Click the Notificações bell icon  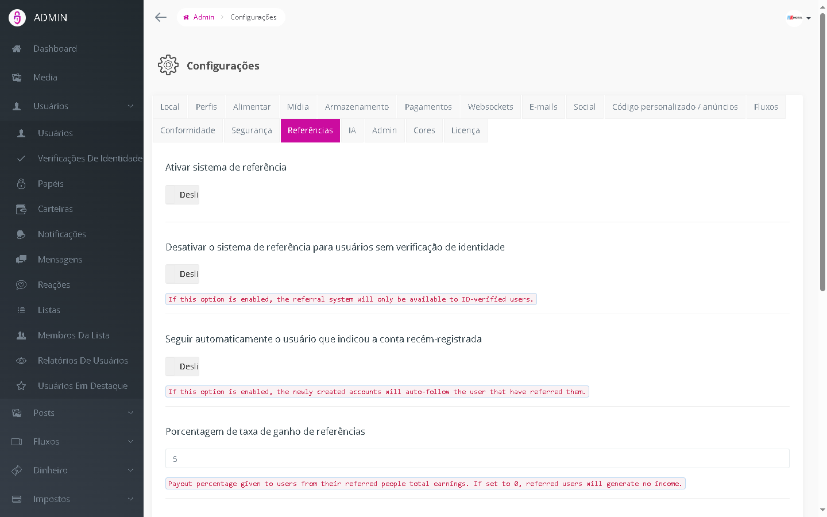point(21,234)
